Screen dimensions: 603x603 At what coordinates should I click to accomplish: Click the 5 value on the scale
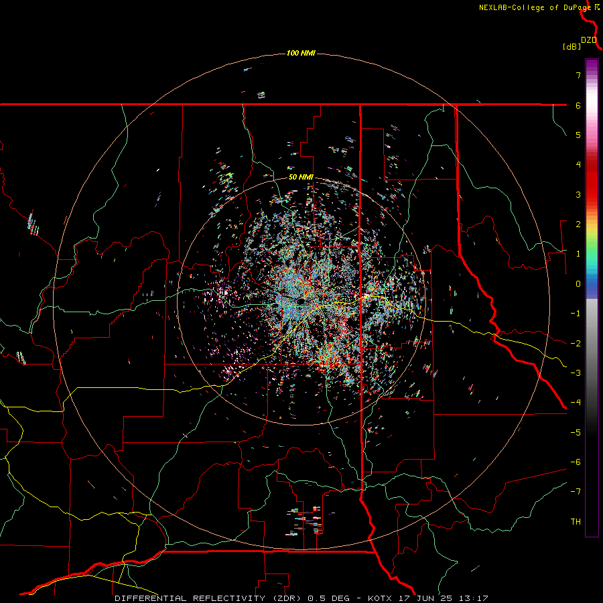(578, 135)
